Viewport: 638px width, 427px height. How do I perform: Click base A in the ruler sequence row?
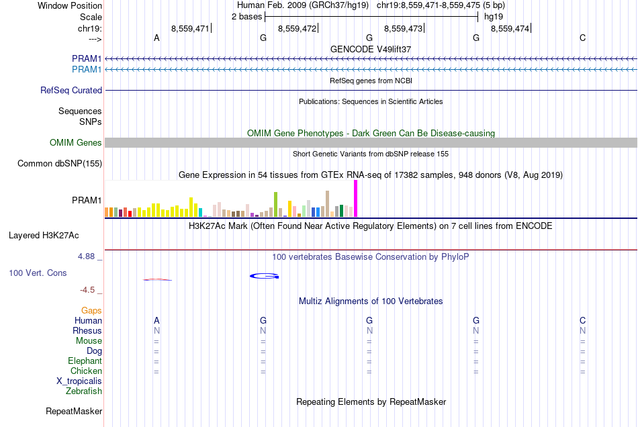tap(156, 38)
